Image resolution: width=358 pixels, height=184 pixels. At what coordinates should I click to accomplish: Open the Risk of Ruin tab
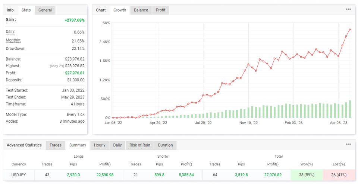140,145
